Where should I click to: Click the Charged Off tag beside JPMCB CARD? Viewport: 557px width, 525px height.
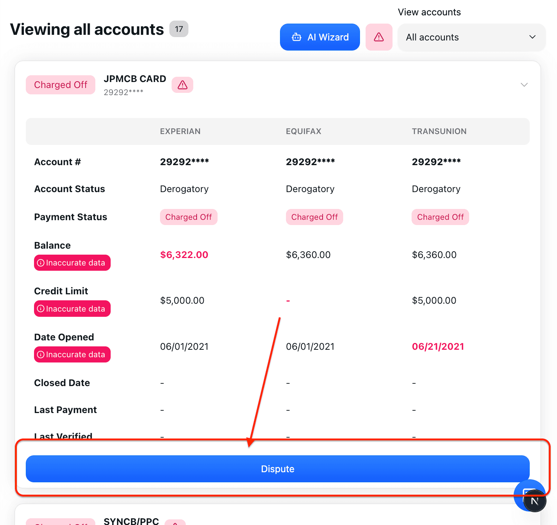point(61,85)
